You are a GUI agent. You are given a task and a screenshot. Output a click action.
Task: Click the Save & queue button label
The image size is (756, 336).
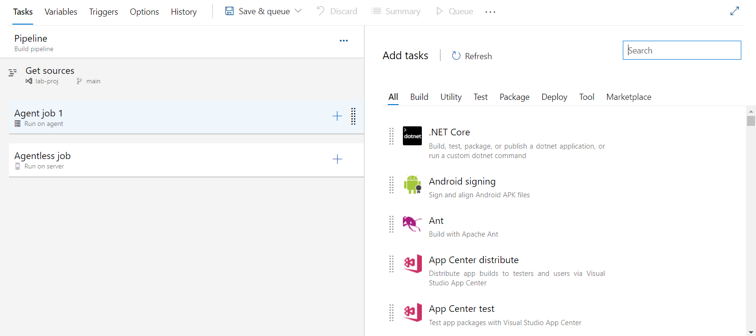(264, 11)
